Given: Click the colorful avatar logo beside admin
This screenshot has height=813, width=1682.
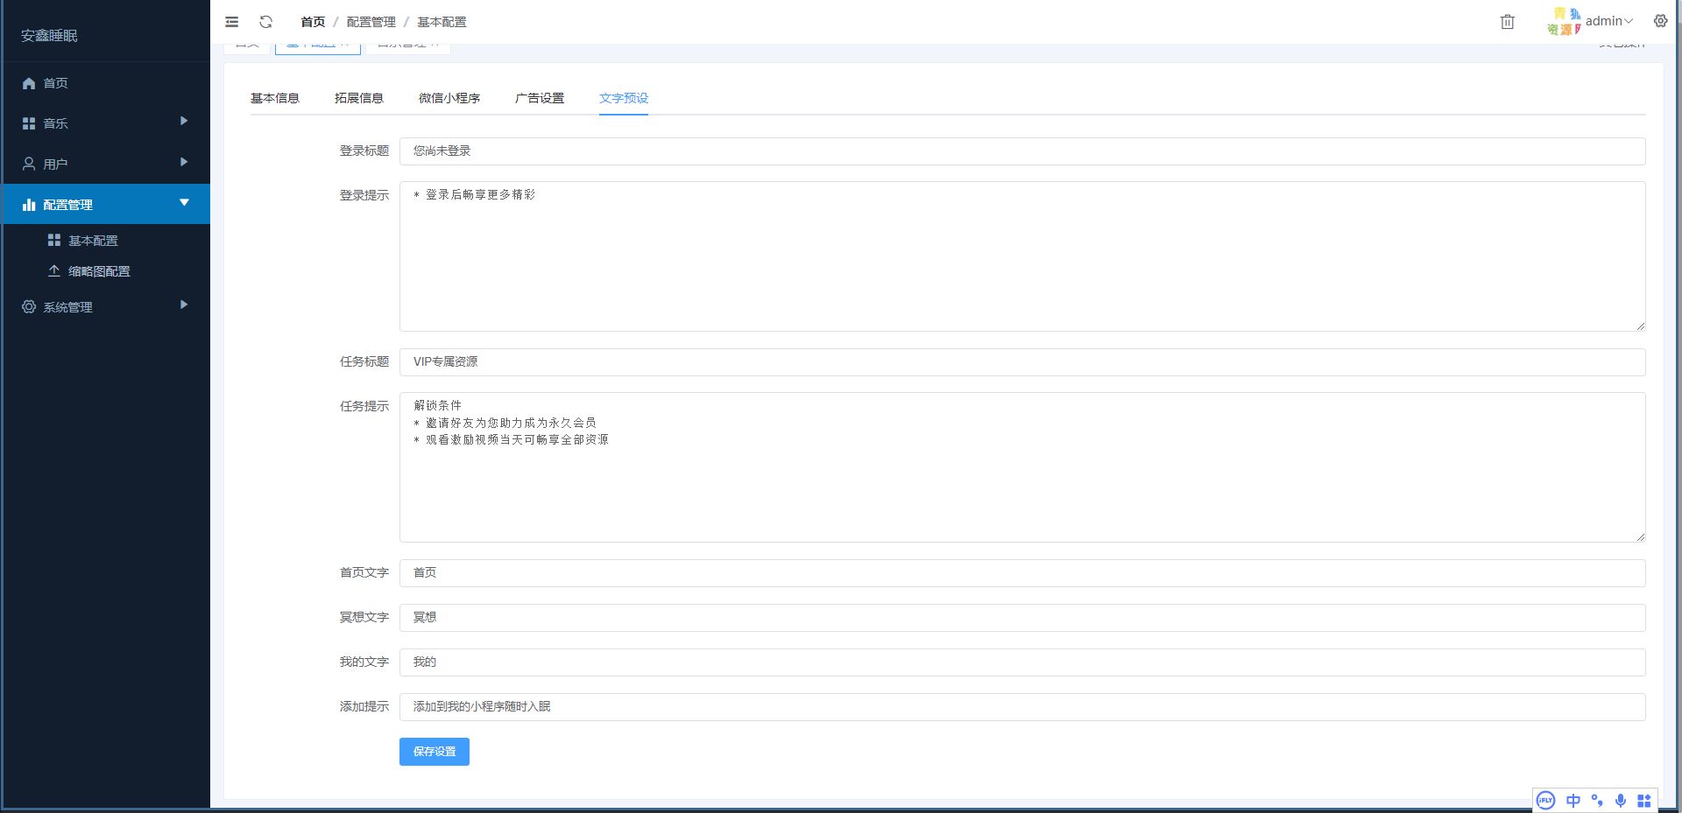Looking at the screenshot, I should point(1564,21).
